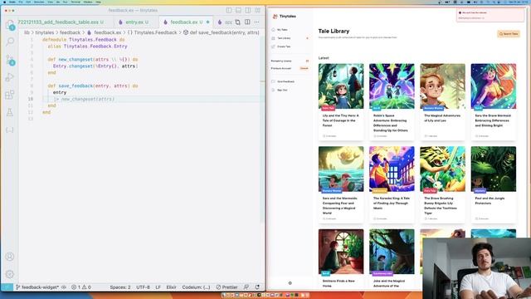This screenshot has width=531, height=299.
Task: Expand the feedback folder breadcrumb
Action: [x=70, y=32]
